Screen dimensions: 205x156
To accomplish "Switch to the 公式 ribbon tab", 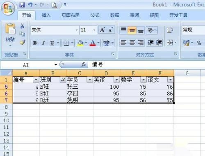I will point(95,15).
